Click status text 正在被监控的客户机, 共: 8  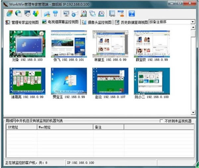tap(26, 163)
